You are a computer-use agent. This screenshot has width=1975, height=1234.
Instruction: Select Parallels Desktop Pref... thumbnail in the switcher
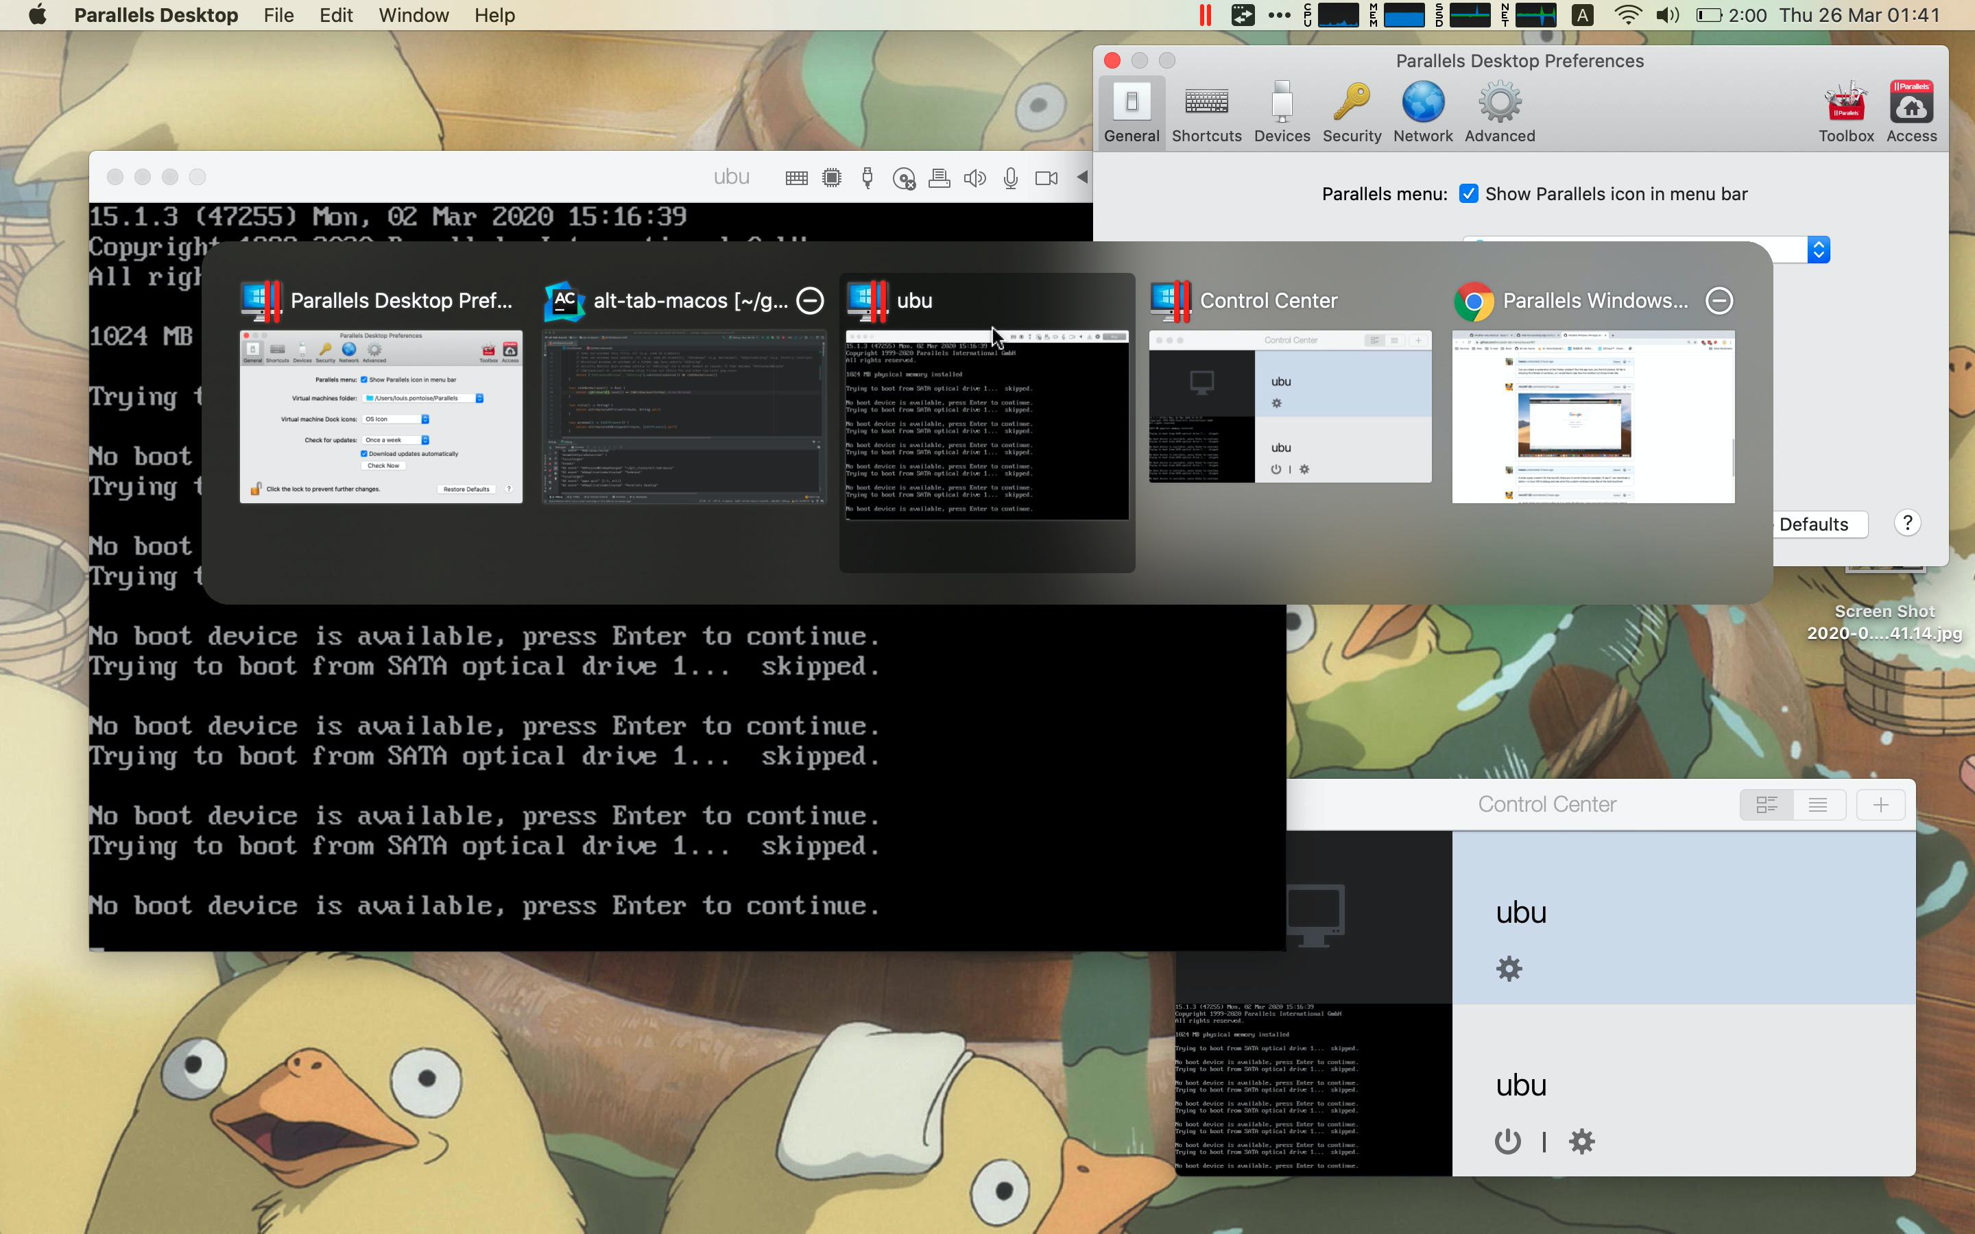[x=381, y=417]
